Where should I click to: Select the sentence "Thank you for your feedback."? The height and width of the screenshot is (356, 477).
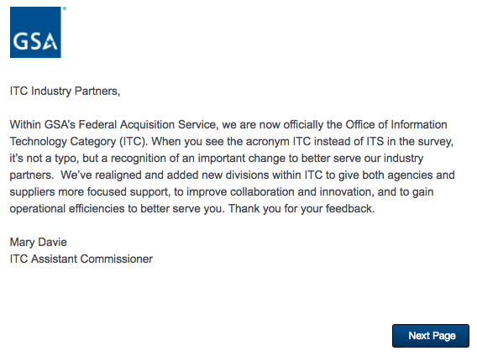(x=301, y=208)
